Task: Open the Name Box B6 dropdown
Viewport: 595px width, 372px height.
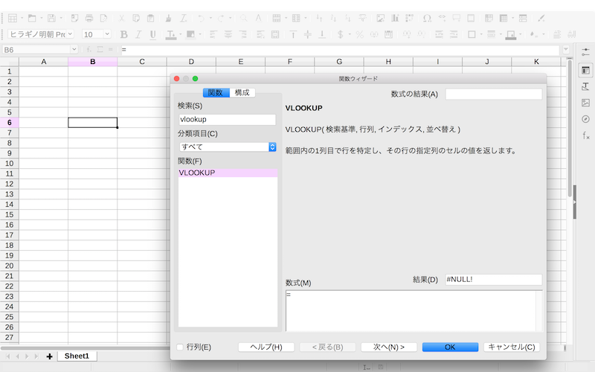Action: (74, 49)
